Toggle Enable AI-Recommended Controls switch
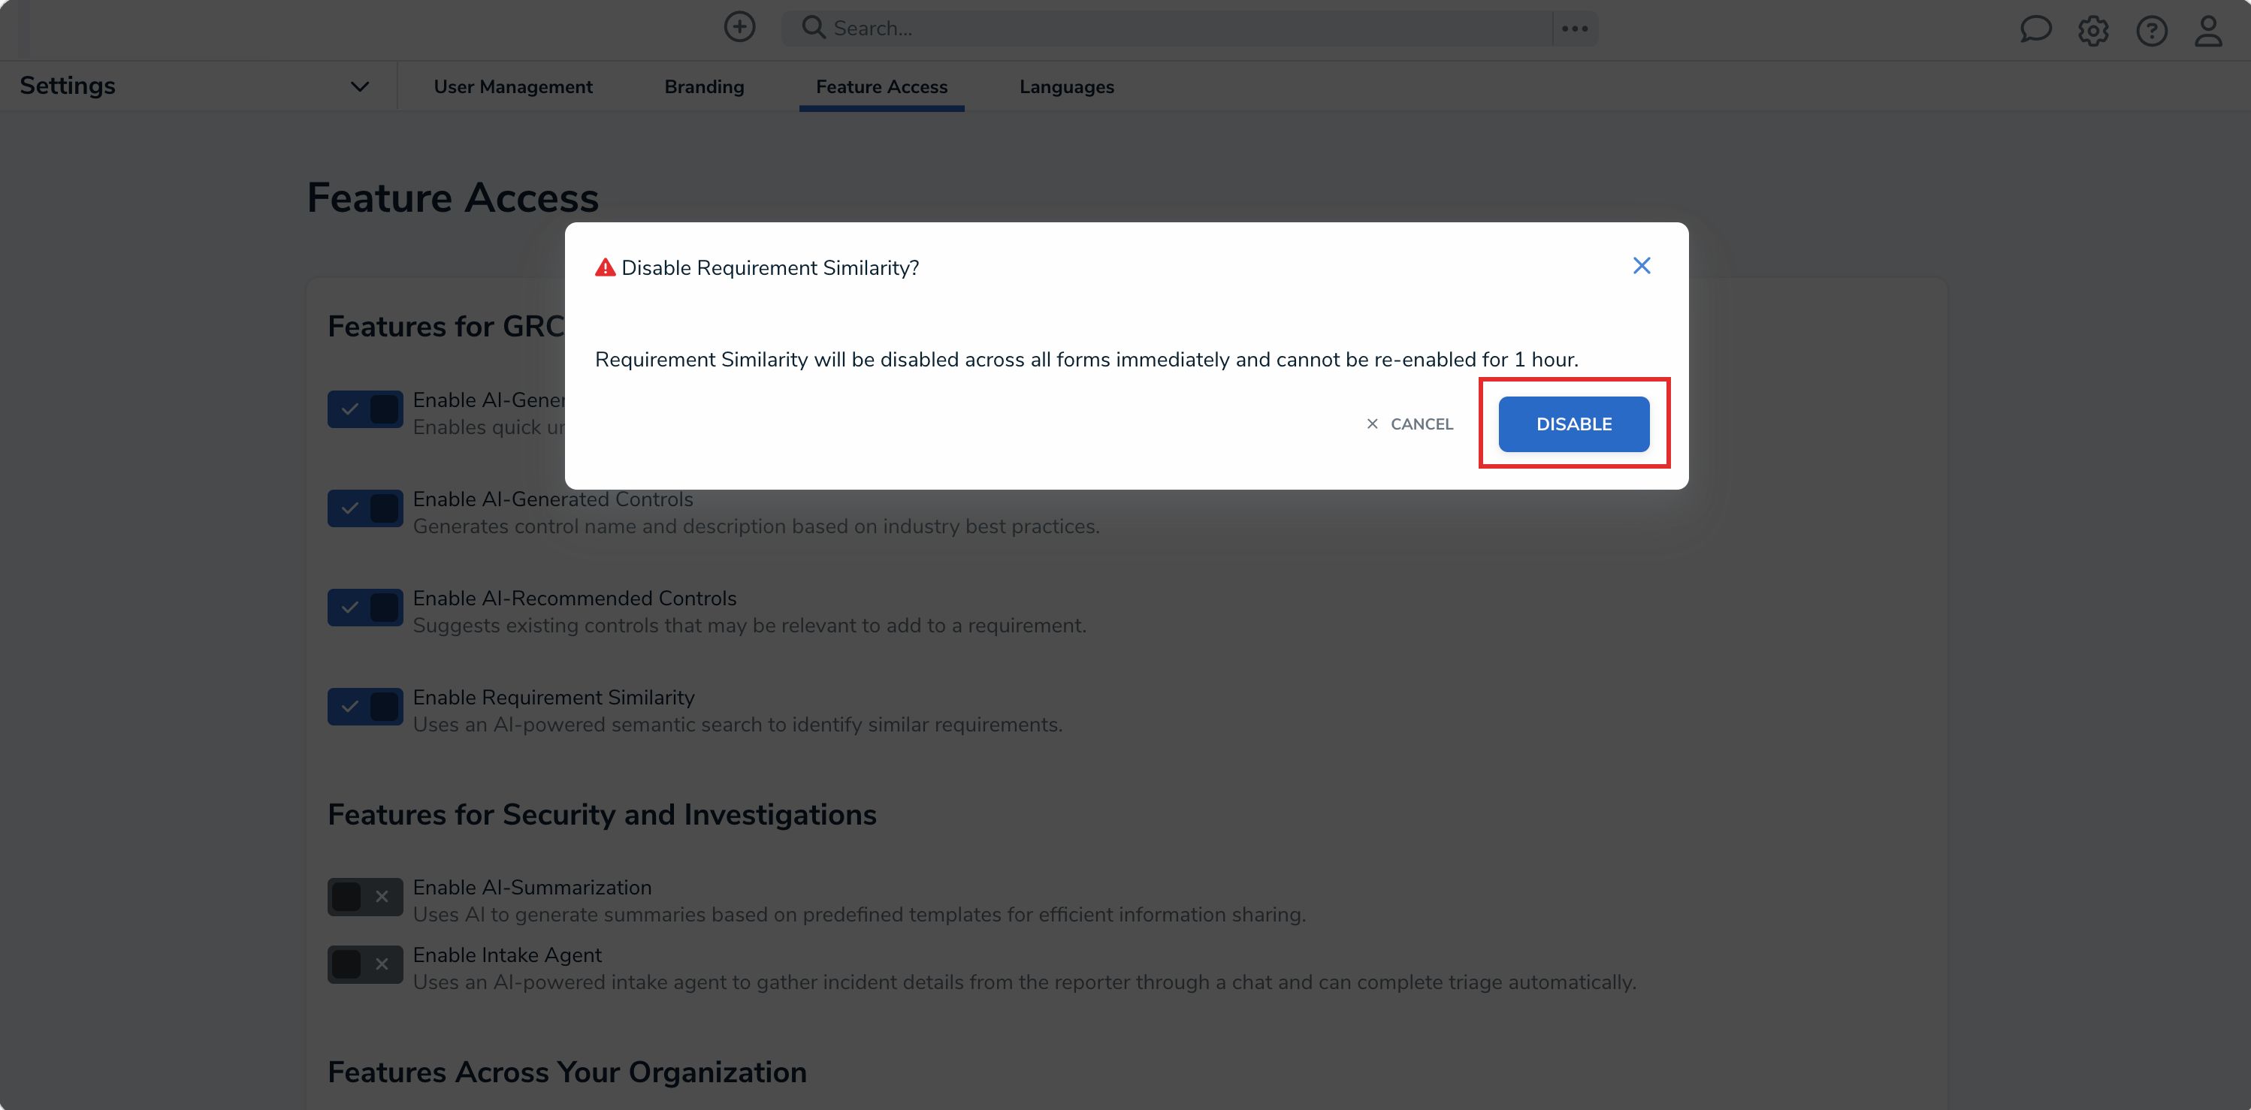Image resolution: width=2251 pixels, height=1110 pixels. (365, 608)
